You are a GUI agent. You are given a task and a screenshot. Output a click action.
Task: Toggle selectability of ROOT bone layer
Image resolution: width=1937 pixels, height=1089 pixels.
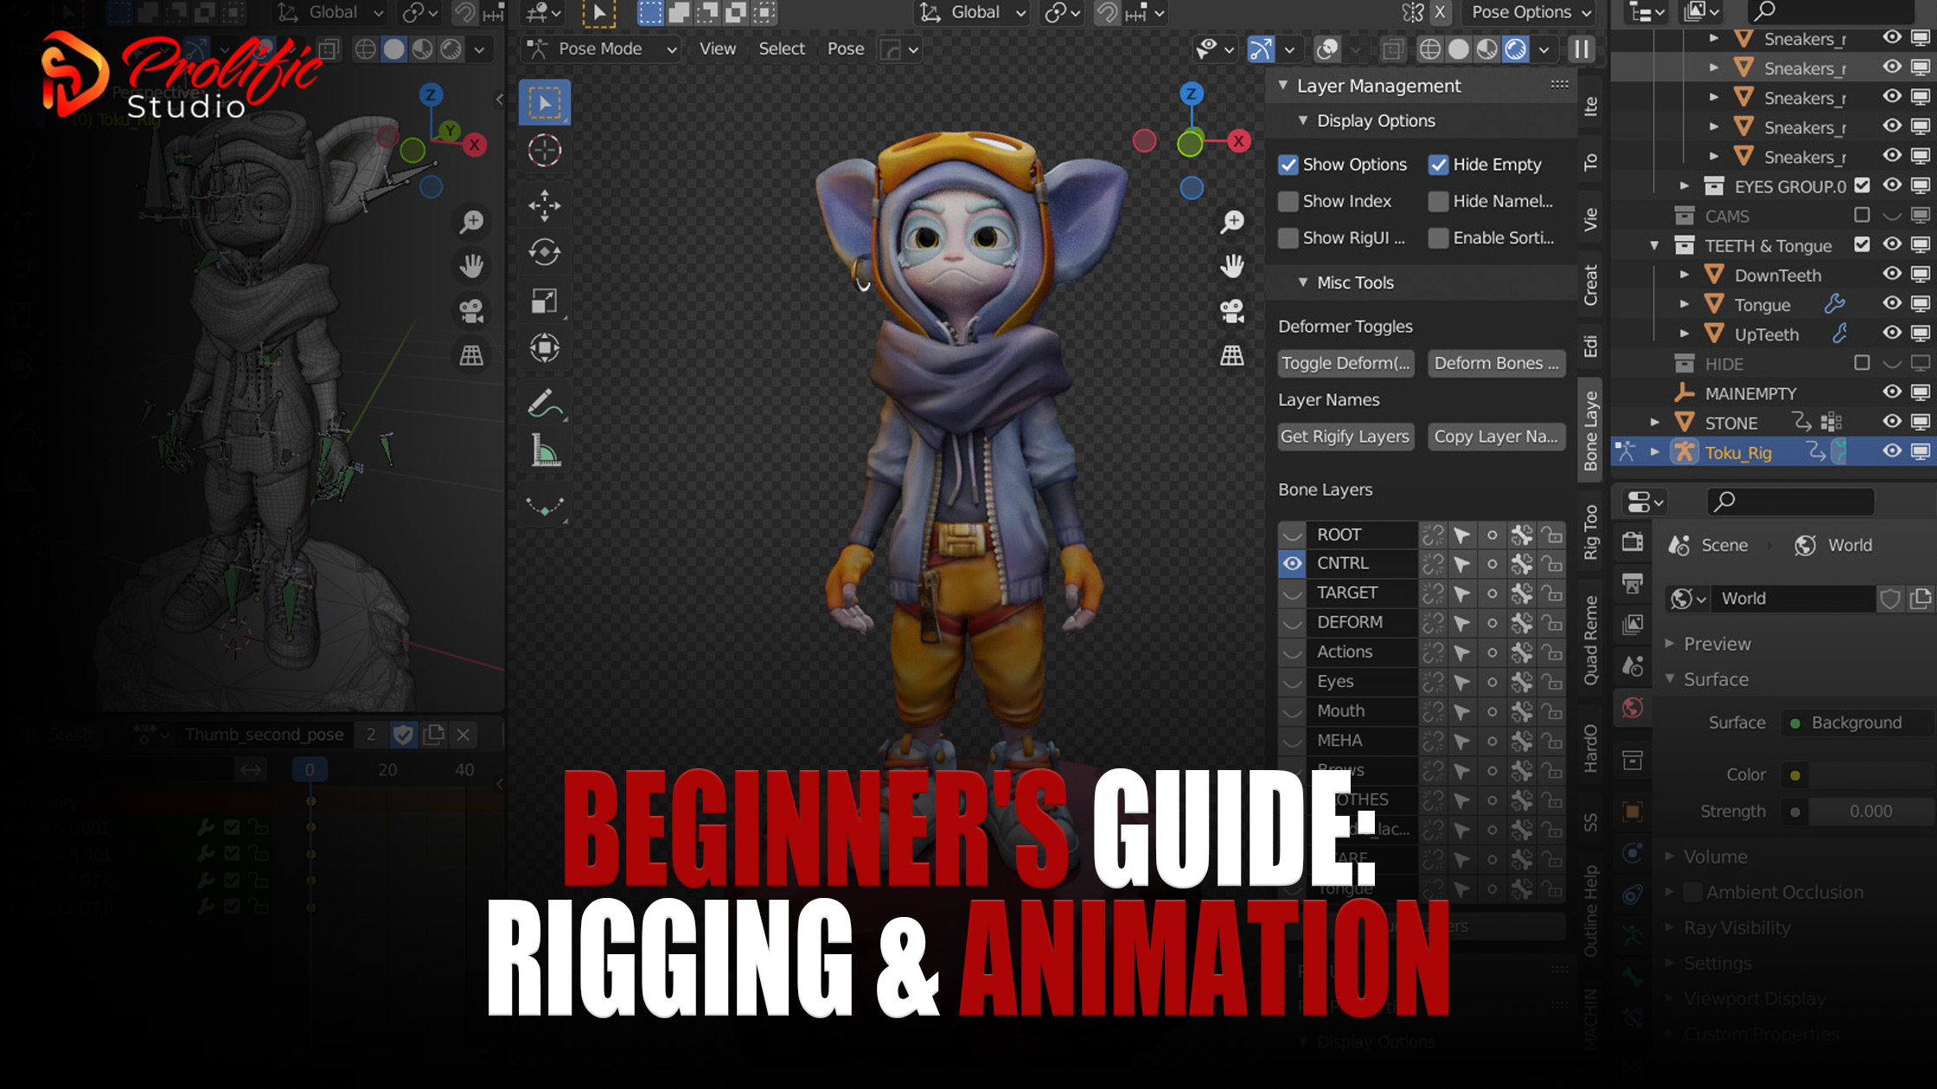pos(1462,535)
